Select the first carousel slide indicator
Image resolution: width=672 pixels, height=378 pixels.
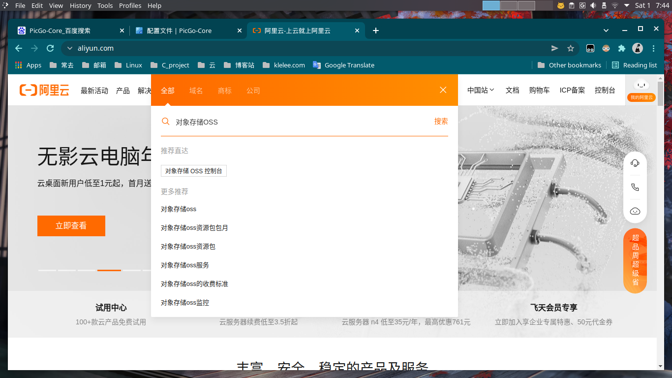pyautogui.click(x=47, y=270)
